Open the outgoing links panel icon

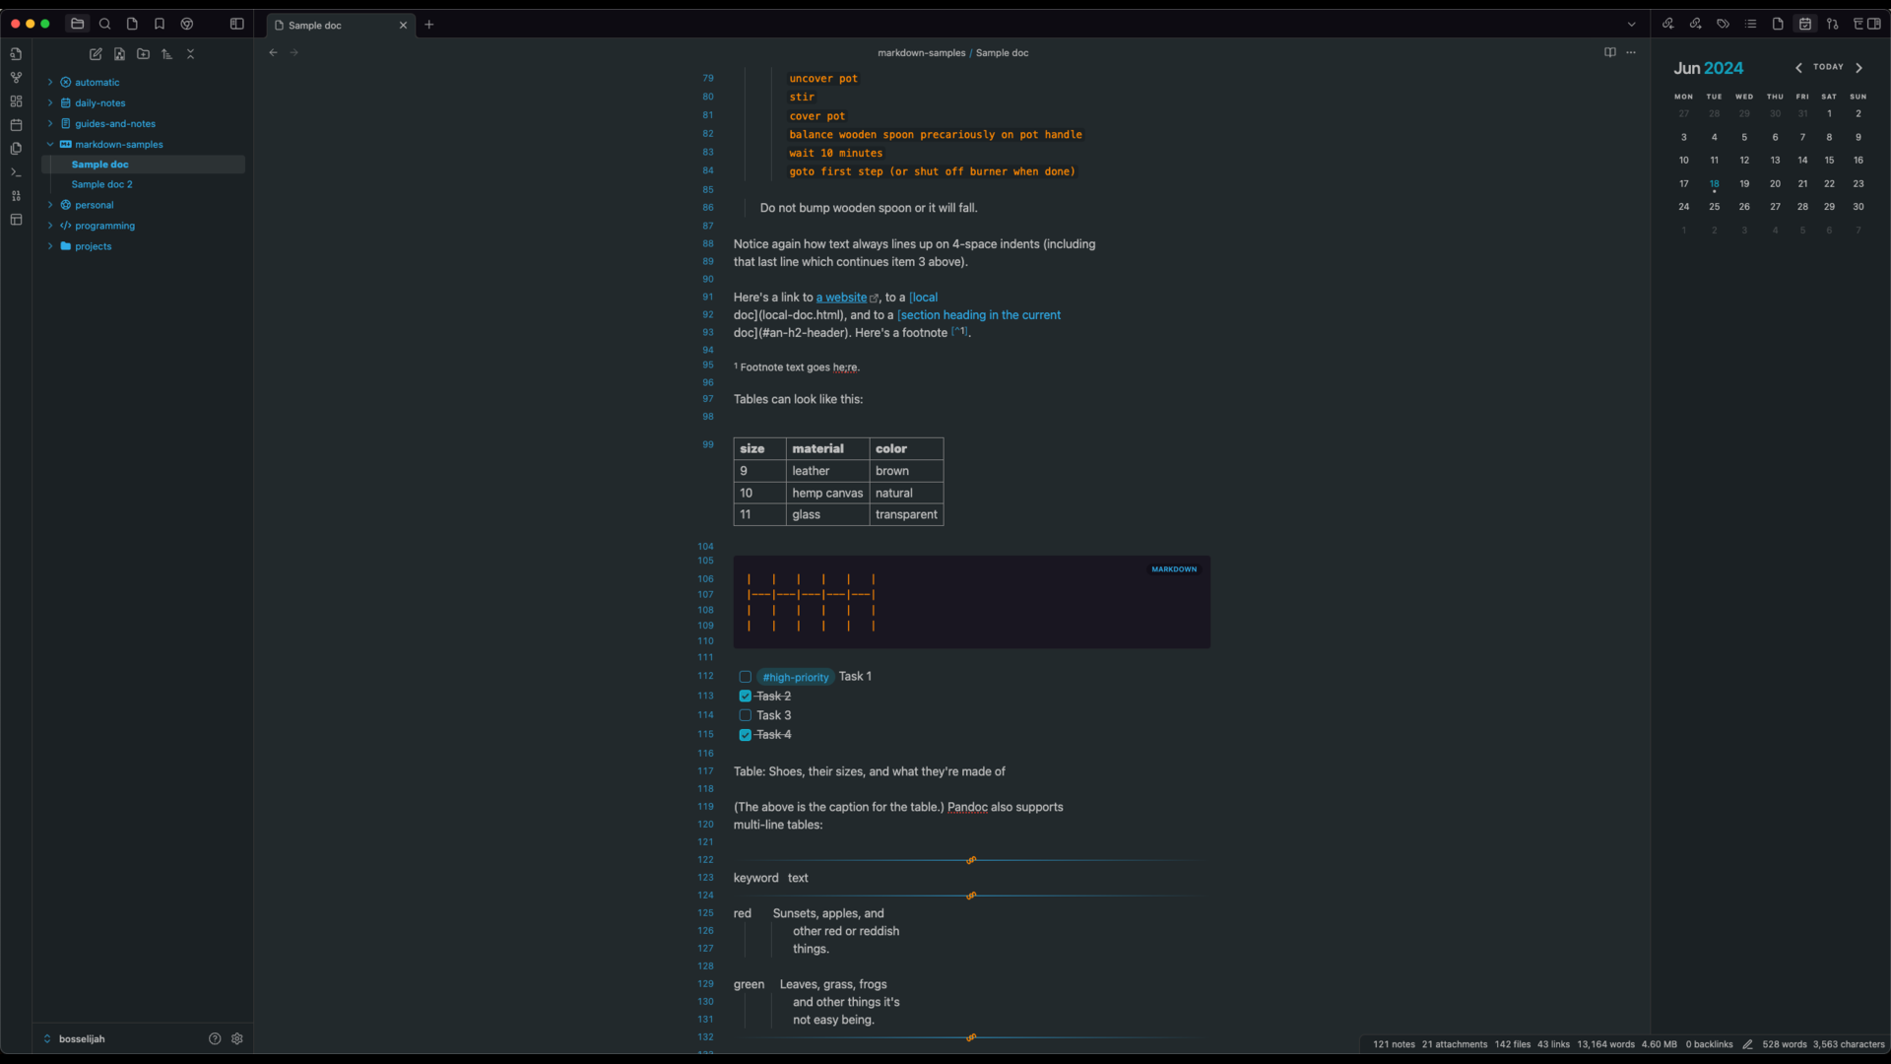(x=1695, y=24)
